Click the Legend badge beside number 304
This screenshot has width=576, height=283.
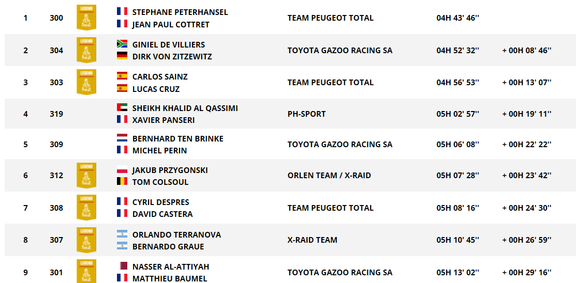(x=86, y=50)
